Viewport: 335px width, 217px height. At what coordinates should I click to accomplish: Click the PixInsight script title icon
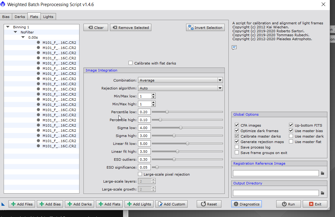(2, 4)
